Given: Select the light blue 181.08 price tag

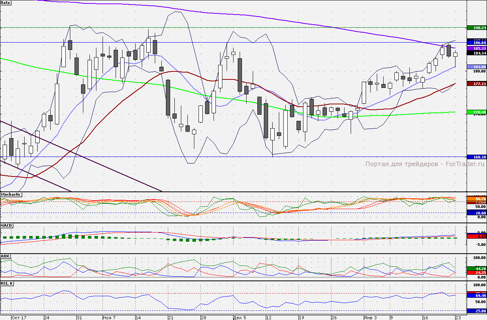Looking at the screenshot, I should [x=477, y=67].
